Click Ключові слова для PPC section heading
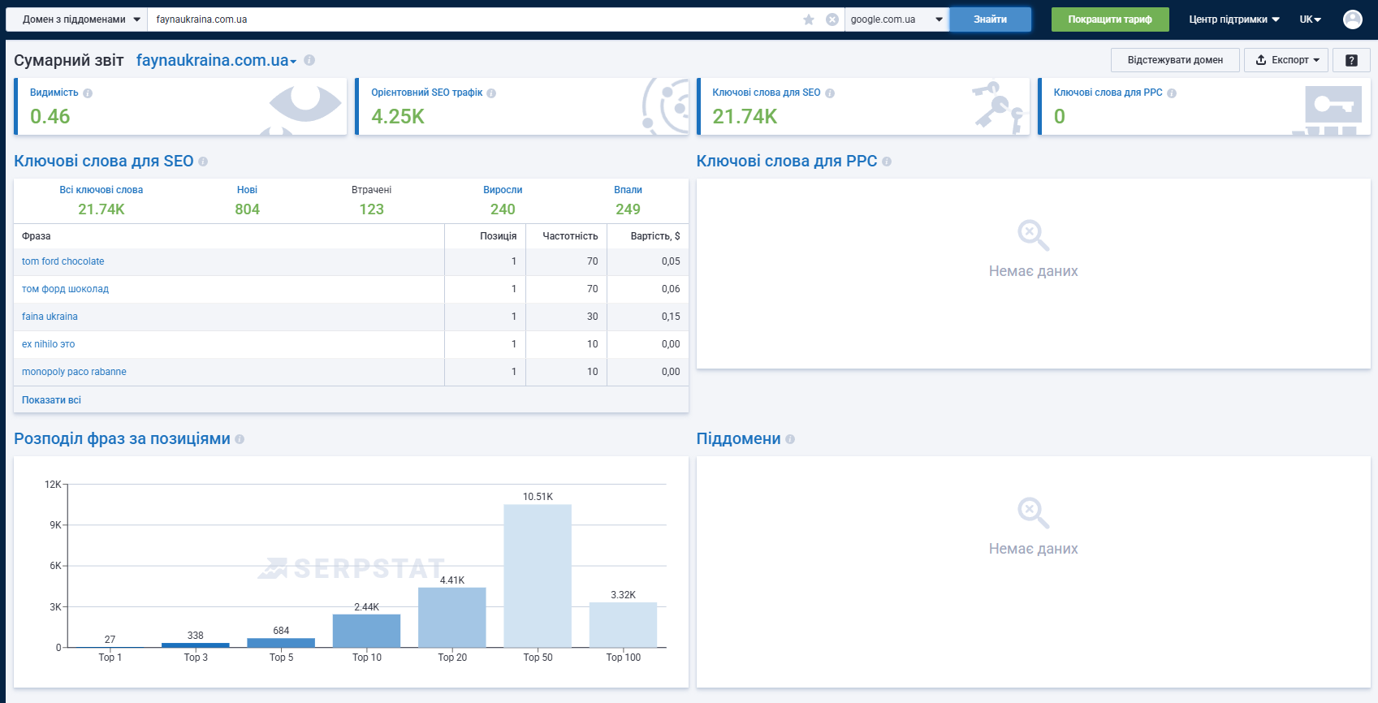 (787, 161)
